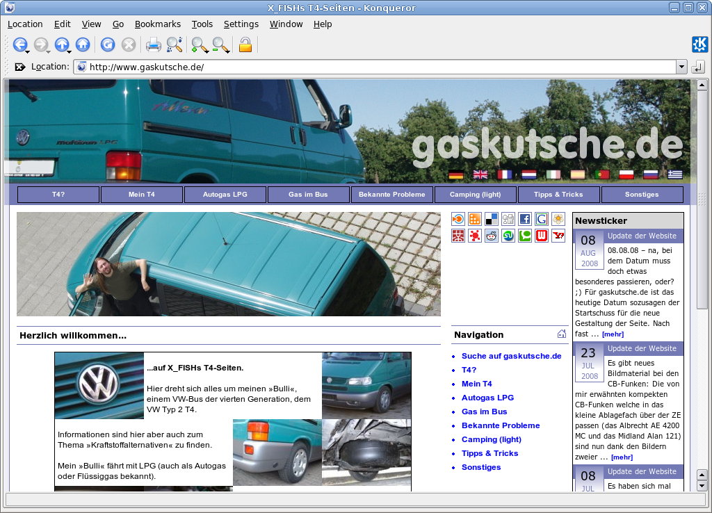Open the Tools menu
This screenshot has width=712, height=513.
pyautogui.click(x=202, y=24)
